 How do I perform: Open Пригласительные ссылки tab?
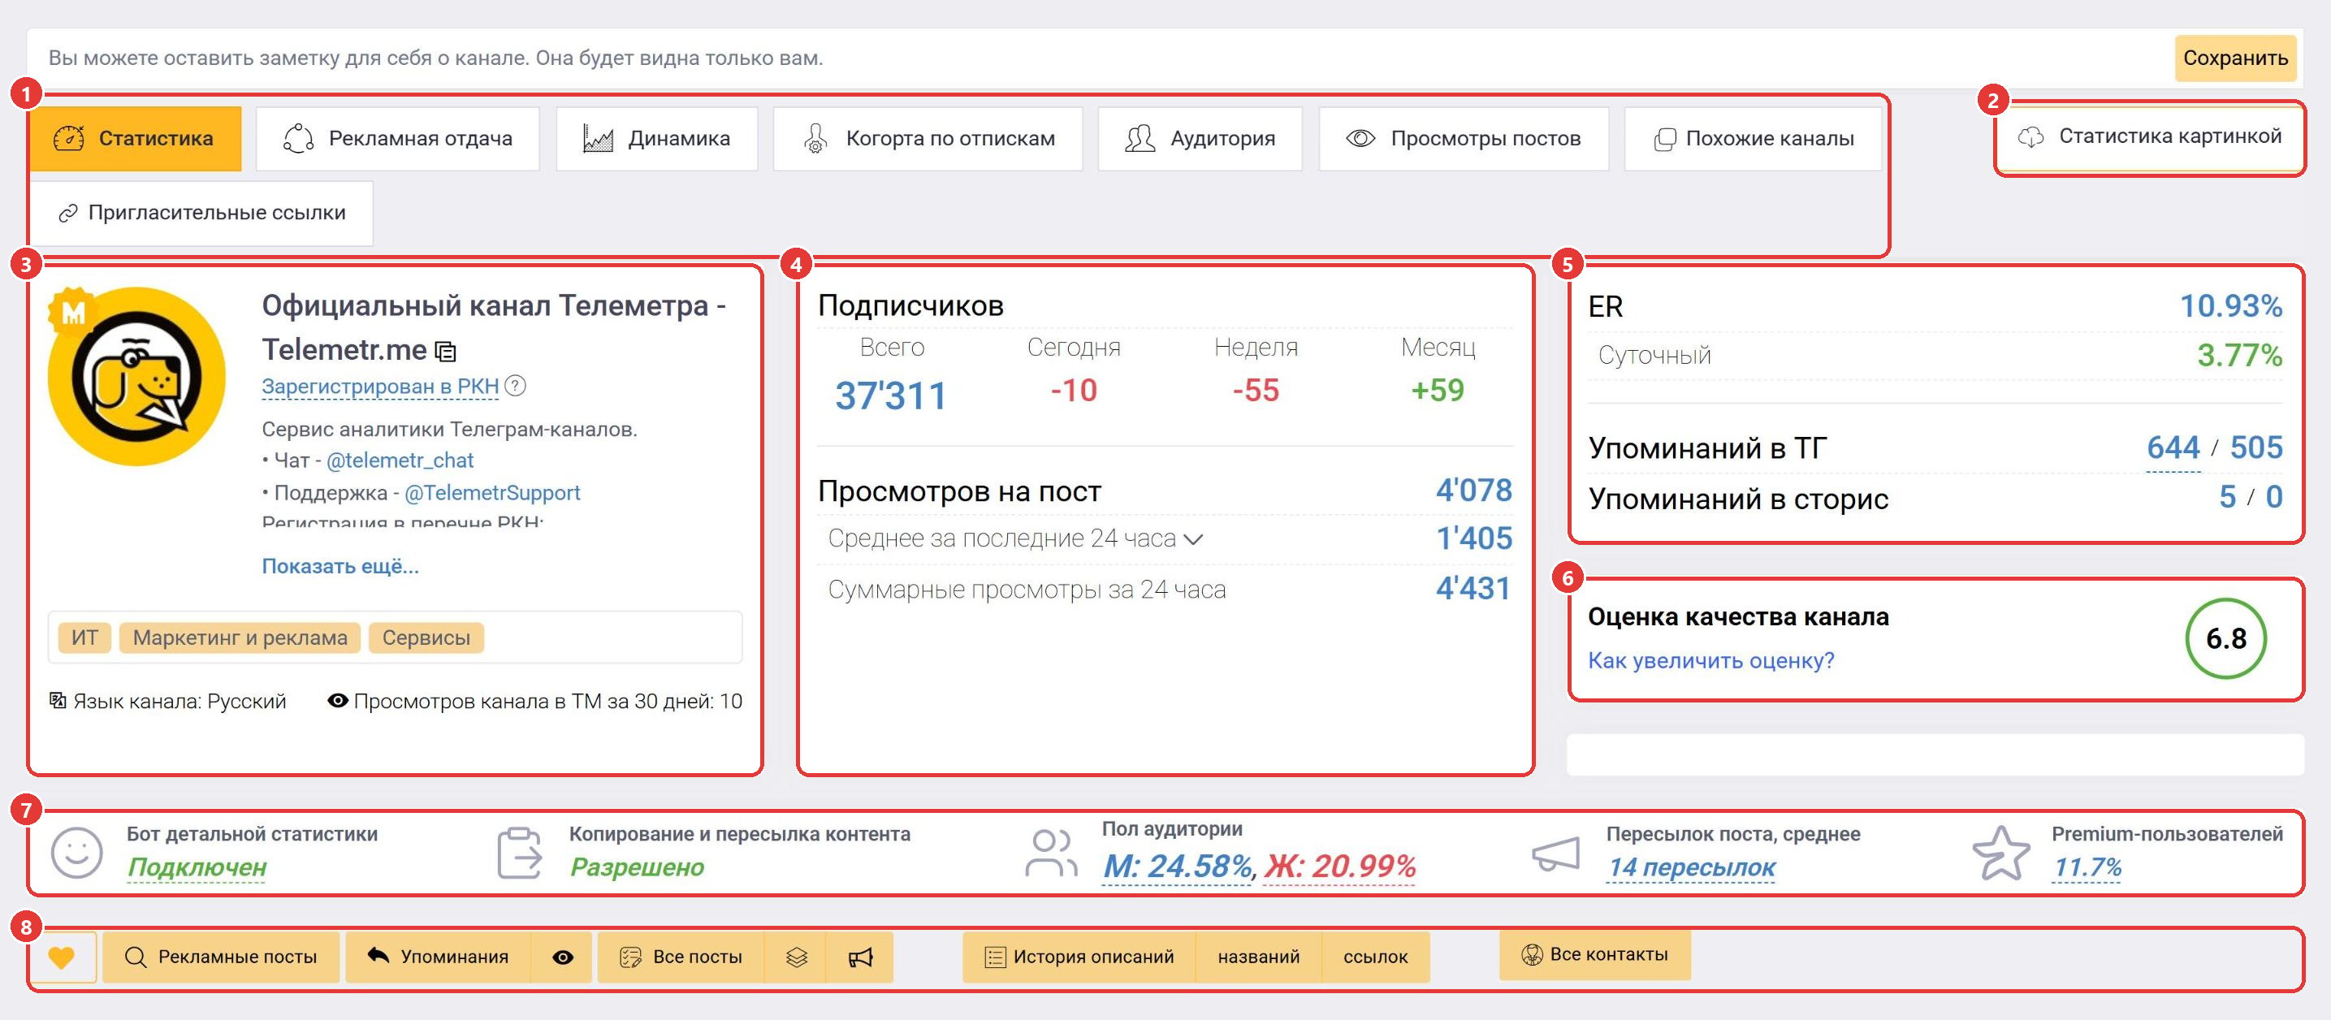(x=201, y=213)
